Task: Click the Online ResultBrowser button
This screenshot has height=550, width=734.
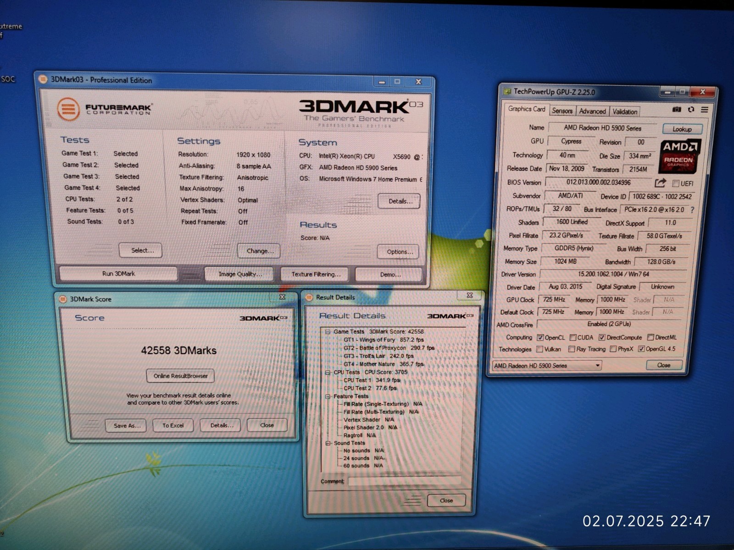Action: point(180,376)
